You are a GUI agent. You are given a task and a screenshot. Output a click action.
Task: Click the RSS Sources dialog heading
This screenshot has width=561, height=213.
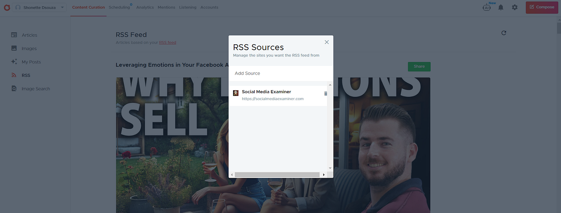pos(258,47)
